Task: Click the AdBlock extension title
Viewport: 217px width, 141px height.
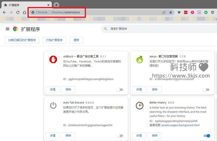Action: click(81, 56)
